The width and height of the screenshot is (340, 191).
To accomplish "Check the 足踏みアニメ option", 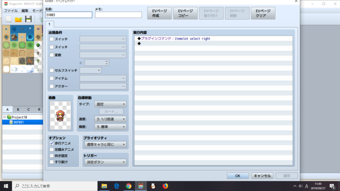I will click(x=52, y=150).
